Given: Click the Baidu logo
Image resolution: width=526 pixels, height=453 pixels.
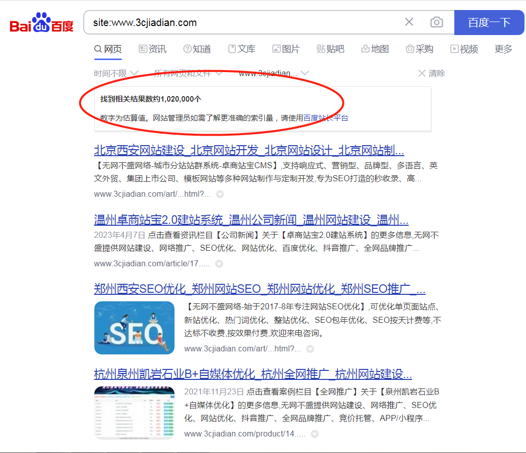Looking at the screenshot, I should pyautogui.click(x=42, y=23).
